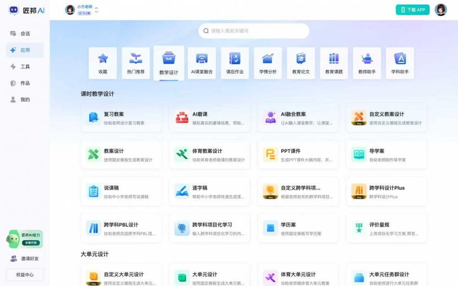Go to 工具 in the sidebar

[x=25, y=67]
